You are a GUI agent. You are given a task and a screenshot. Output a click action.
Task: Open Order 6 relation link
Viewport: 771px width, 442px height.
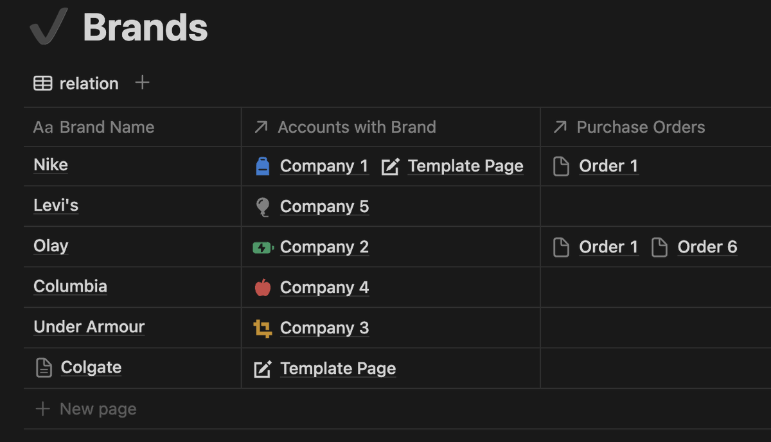[707, 247]
